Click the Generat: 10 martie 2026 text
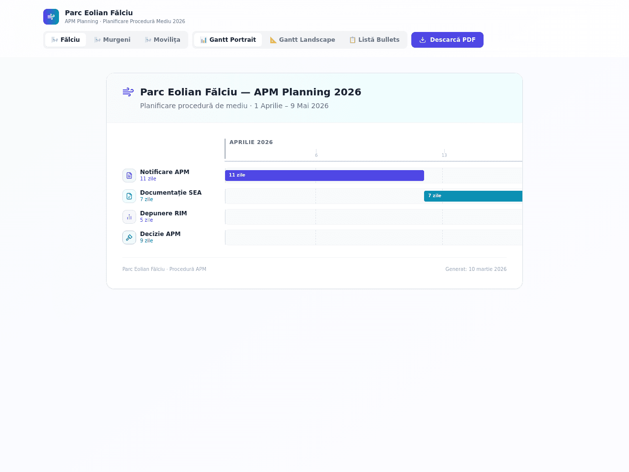Screen dimensions: 629x472 476,269
